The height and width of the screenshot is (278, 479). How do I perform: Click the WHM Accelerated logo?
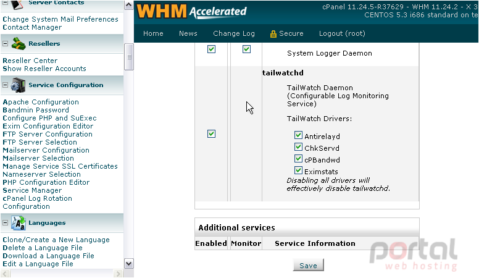click(x=191, y=11)
